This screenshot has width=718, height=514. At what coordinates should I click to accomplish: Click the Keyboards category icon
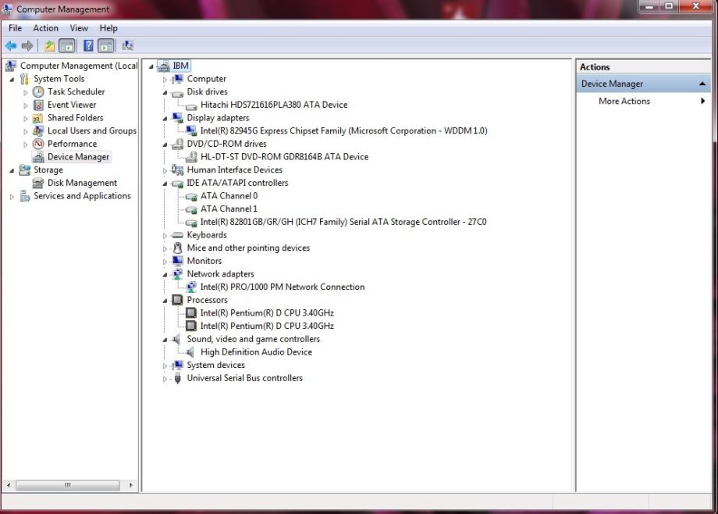pyautogui.click(x=177, y=235)
